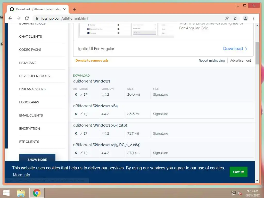
Task: Open the EBOOK APPS category
Action: pyautogui.click(x=29, y=102)
